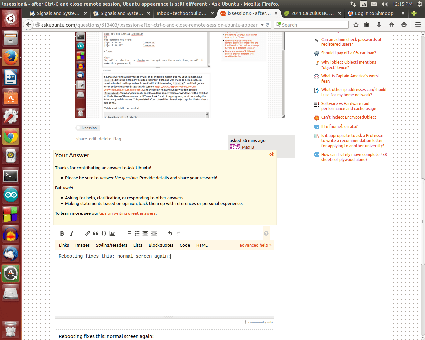Flag this question
Viewport: 425px width, 340px height.
[117, 139]
